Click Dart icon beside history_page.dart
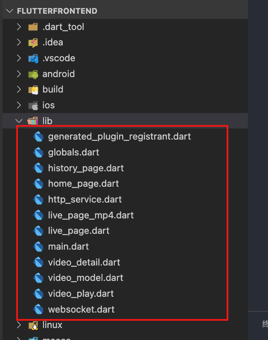Screen dimensions: 268x340 38,168
